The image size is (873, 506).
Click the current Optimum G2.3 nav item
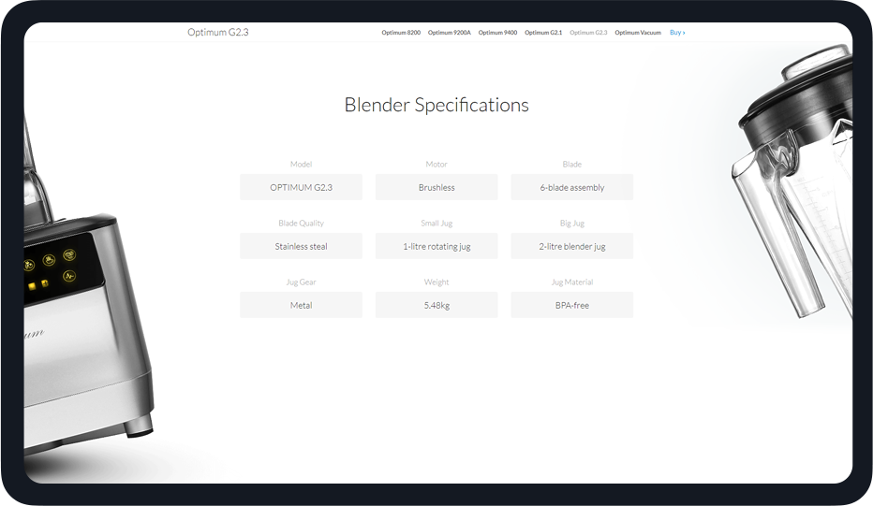coord(588,33)
